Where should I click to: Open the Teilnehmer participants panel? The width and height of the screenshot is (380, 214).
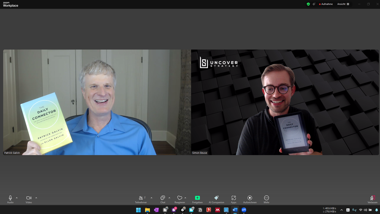pyautogui.click(x=141, y=199)
